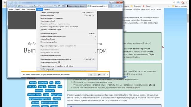Select Просмотреть загрузки
This screenshot has height=107, width=191.
coord(67,33)
